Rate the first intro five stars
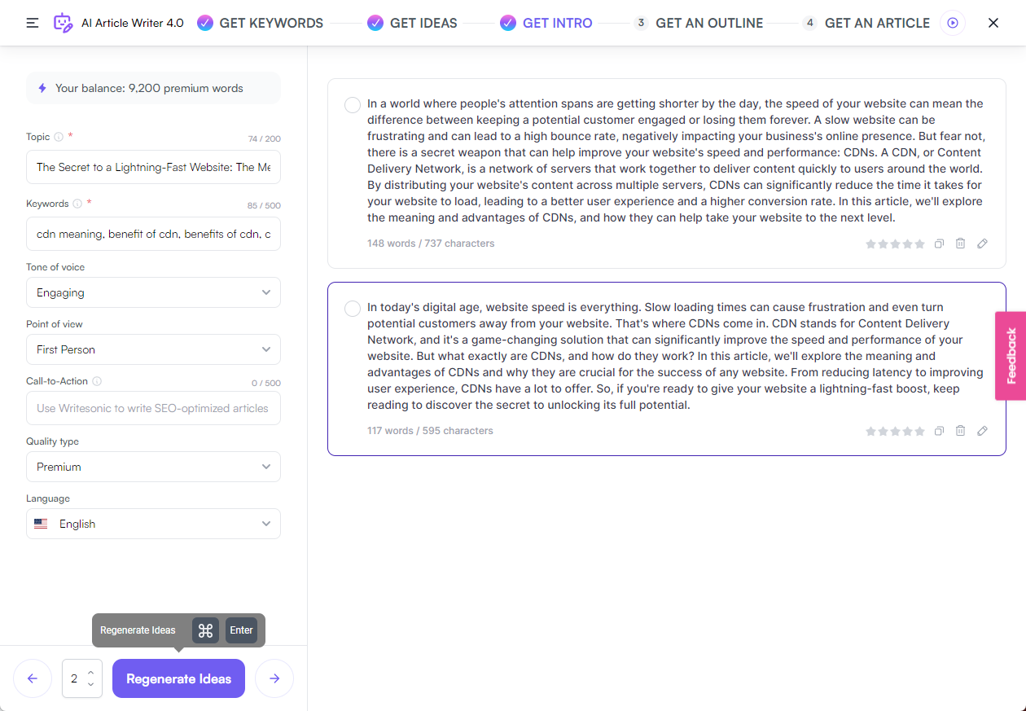 920,244
